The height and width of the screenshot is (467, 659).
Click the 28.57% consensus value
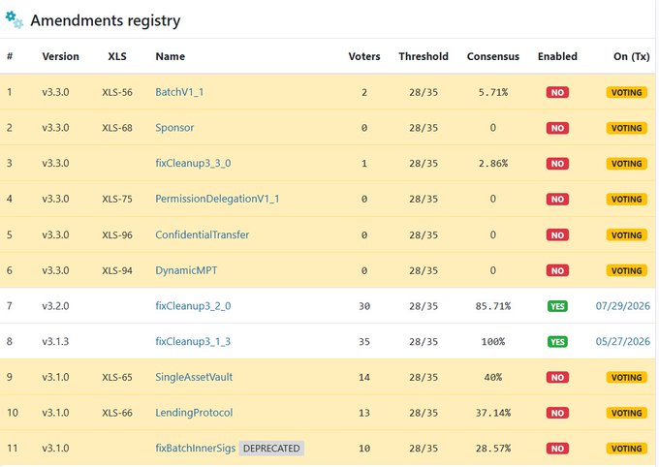tap(493, 449)
